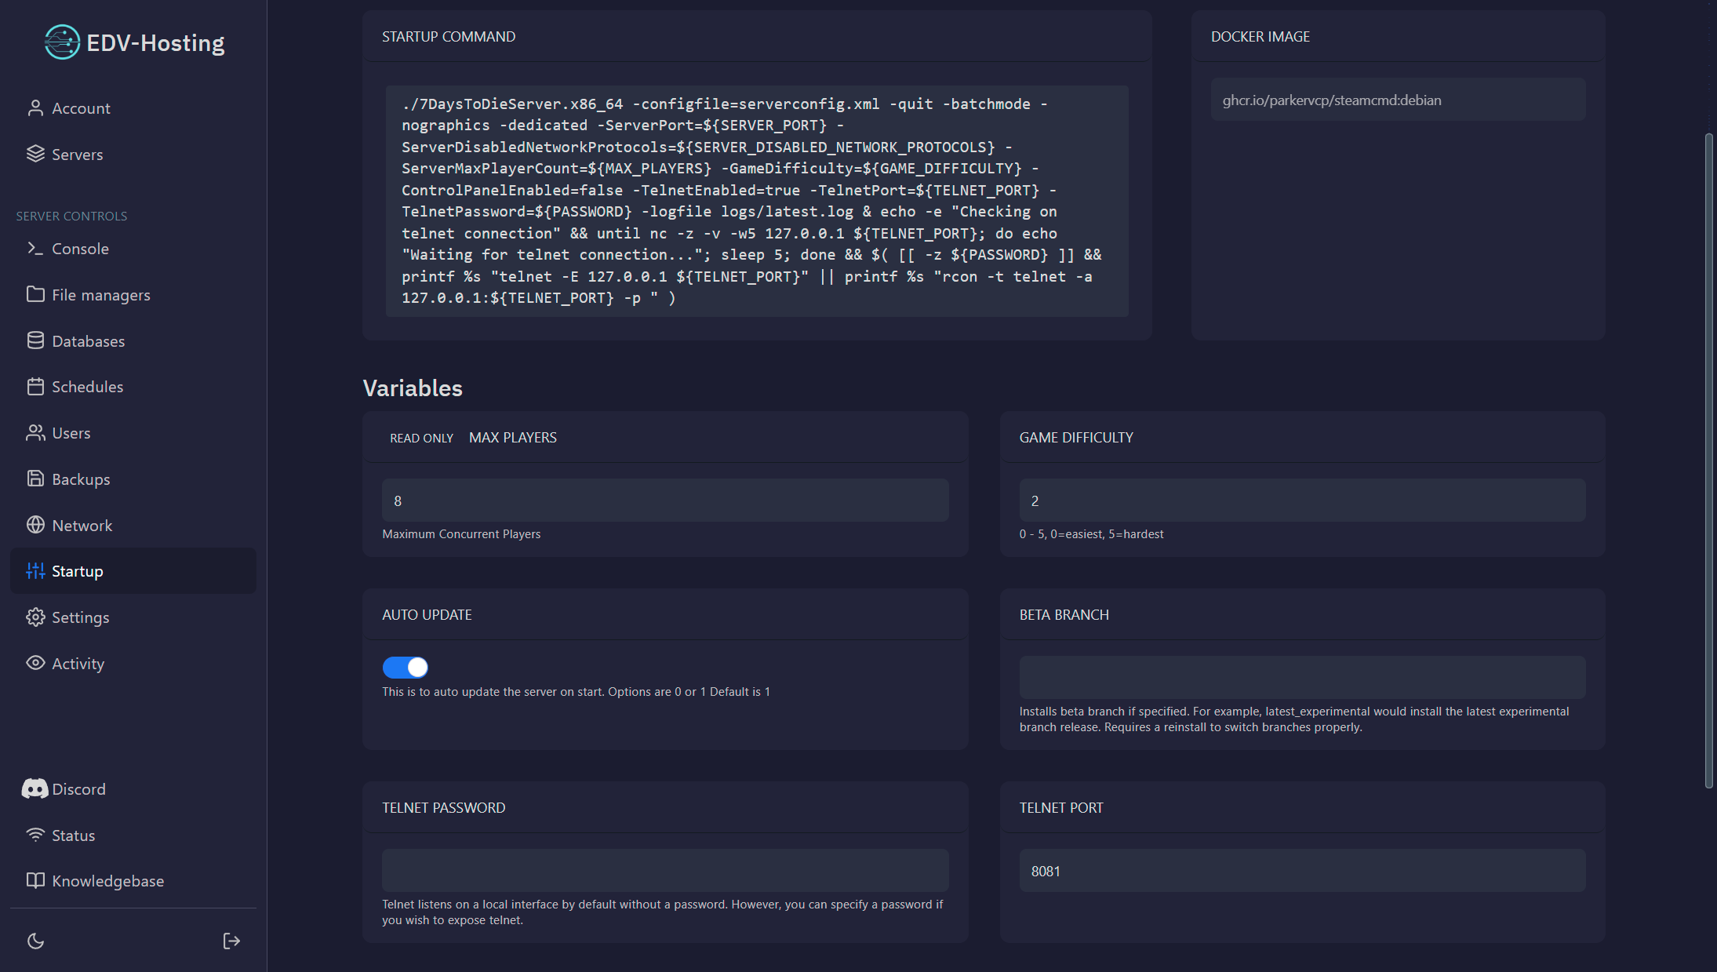
Task: Click the Beta Branch input field
Action: pos(1302,677)
